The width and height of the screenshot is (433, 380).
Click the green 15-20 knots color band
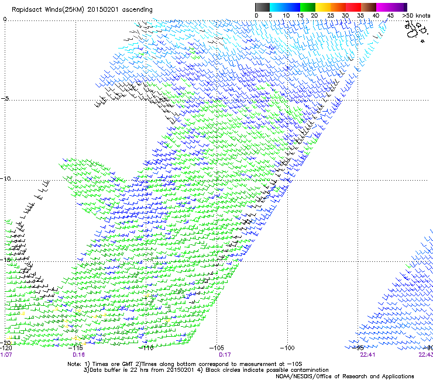[308, 7]
